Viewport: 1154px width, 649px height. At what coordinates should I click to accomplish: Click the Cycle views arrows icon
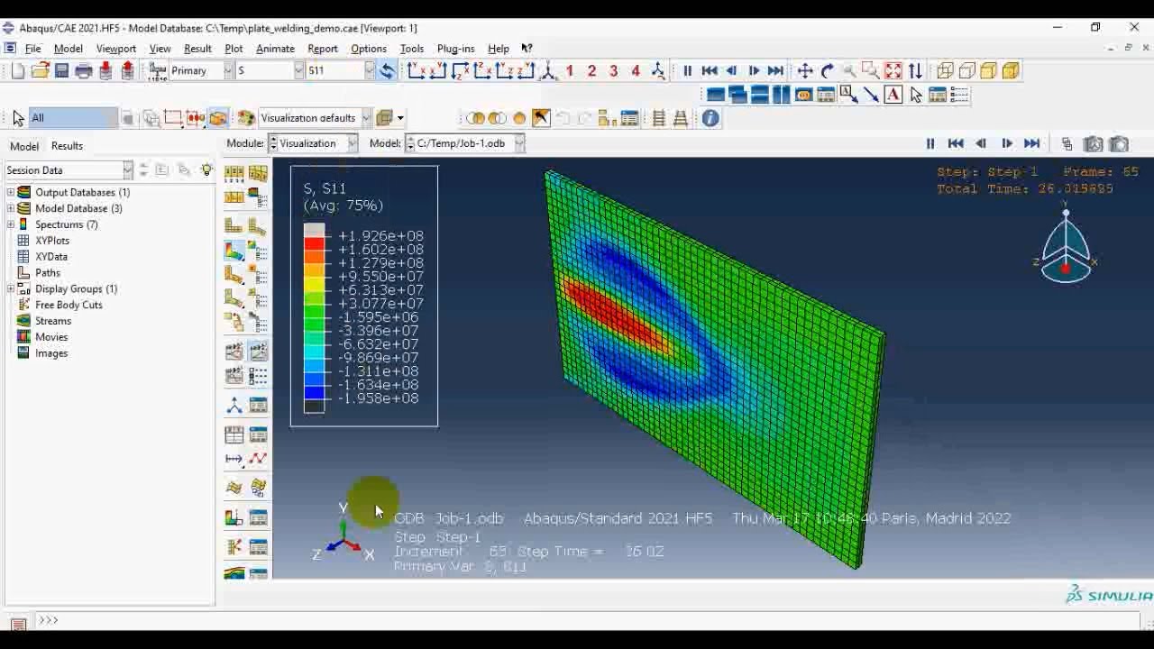(x=916, y=70)
